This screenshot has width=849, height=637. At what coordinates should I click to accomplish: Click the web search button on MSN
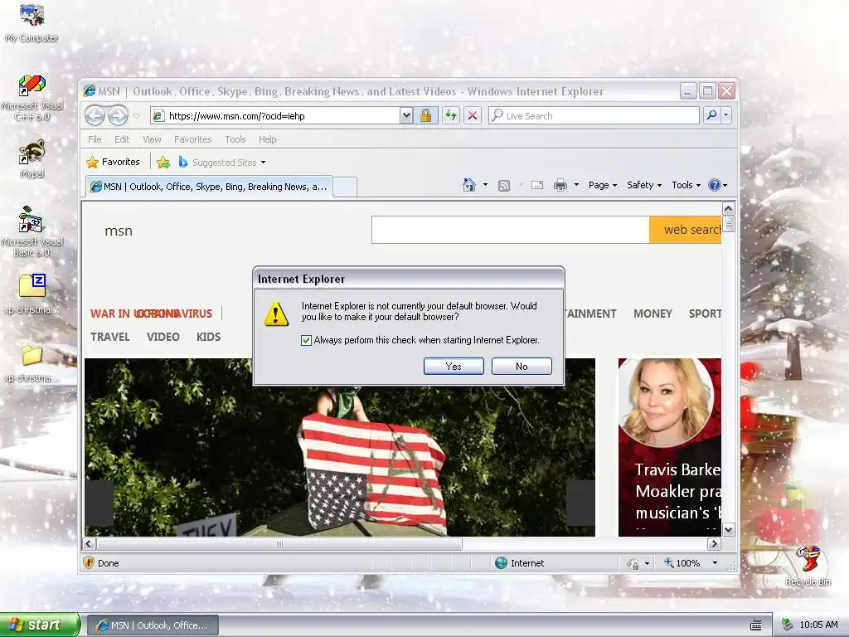click(x=685, y=230)
